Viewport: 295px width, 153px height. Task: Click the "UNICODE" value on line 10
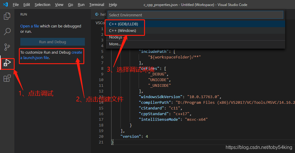pyautogui.click(x=158, y=80)
